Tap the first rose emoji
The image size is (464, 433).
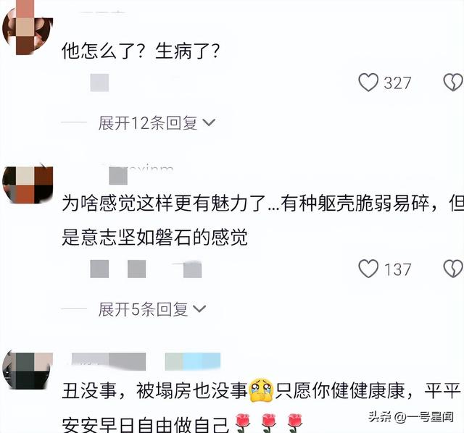tap(242, 423)
